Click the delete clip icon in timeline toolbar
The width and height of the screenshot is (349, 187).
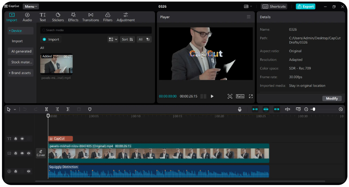[x=79, y=109]
